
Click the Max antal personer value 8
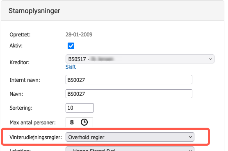(72, 122)
